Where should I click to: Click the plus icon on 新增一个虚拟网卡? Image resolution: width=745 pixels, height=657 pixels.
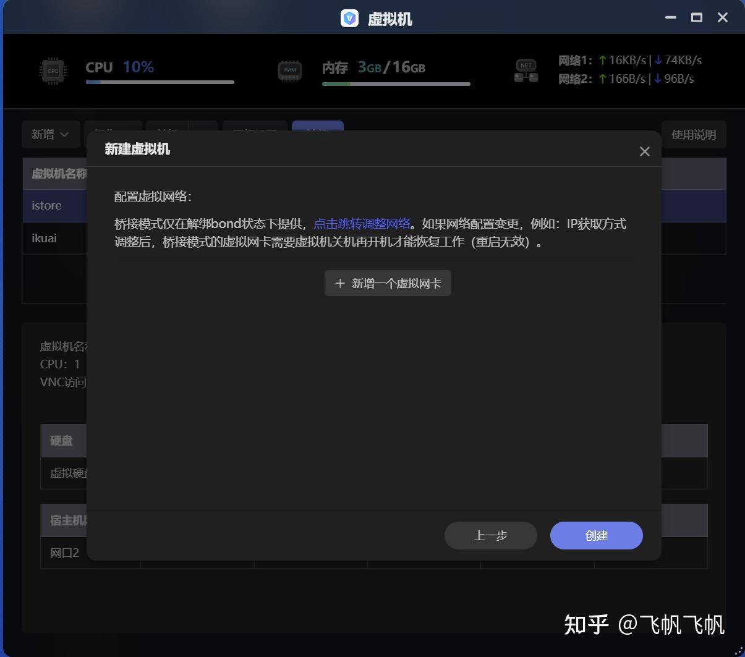coord(339,283)
